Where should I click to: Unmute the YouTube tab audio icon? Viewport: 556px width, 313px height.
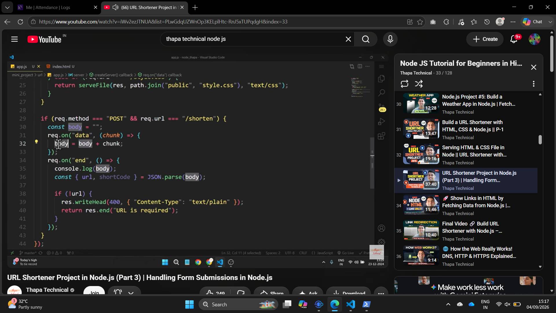[115, 7]
